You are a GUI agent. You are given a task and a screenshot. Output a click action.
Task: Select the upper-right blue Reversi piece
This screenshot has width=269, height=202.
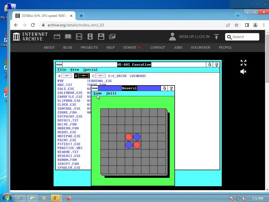pyautogui.click(x=137, y=137)
